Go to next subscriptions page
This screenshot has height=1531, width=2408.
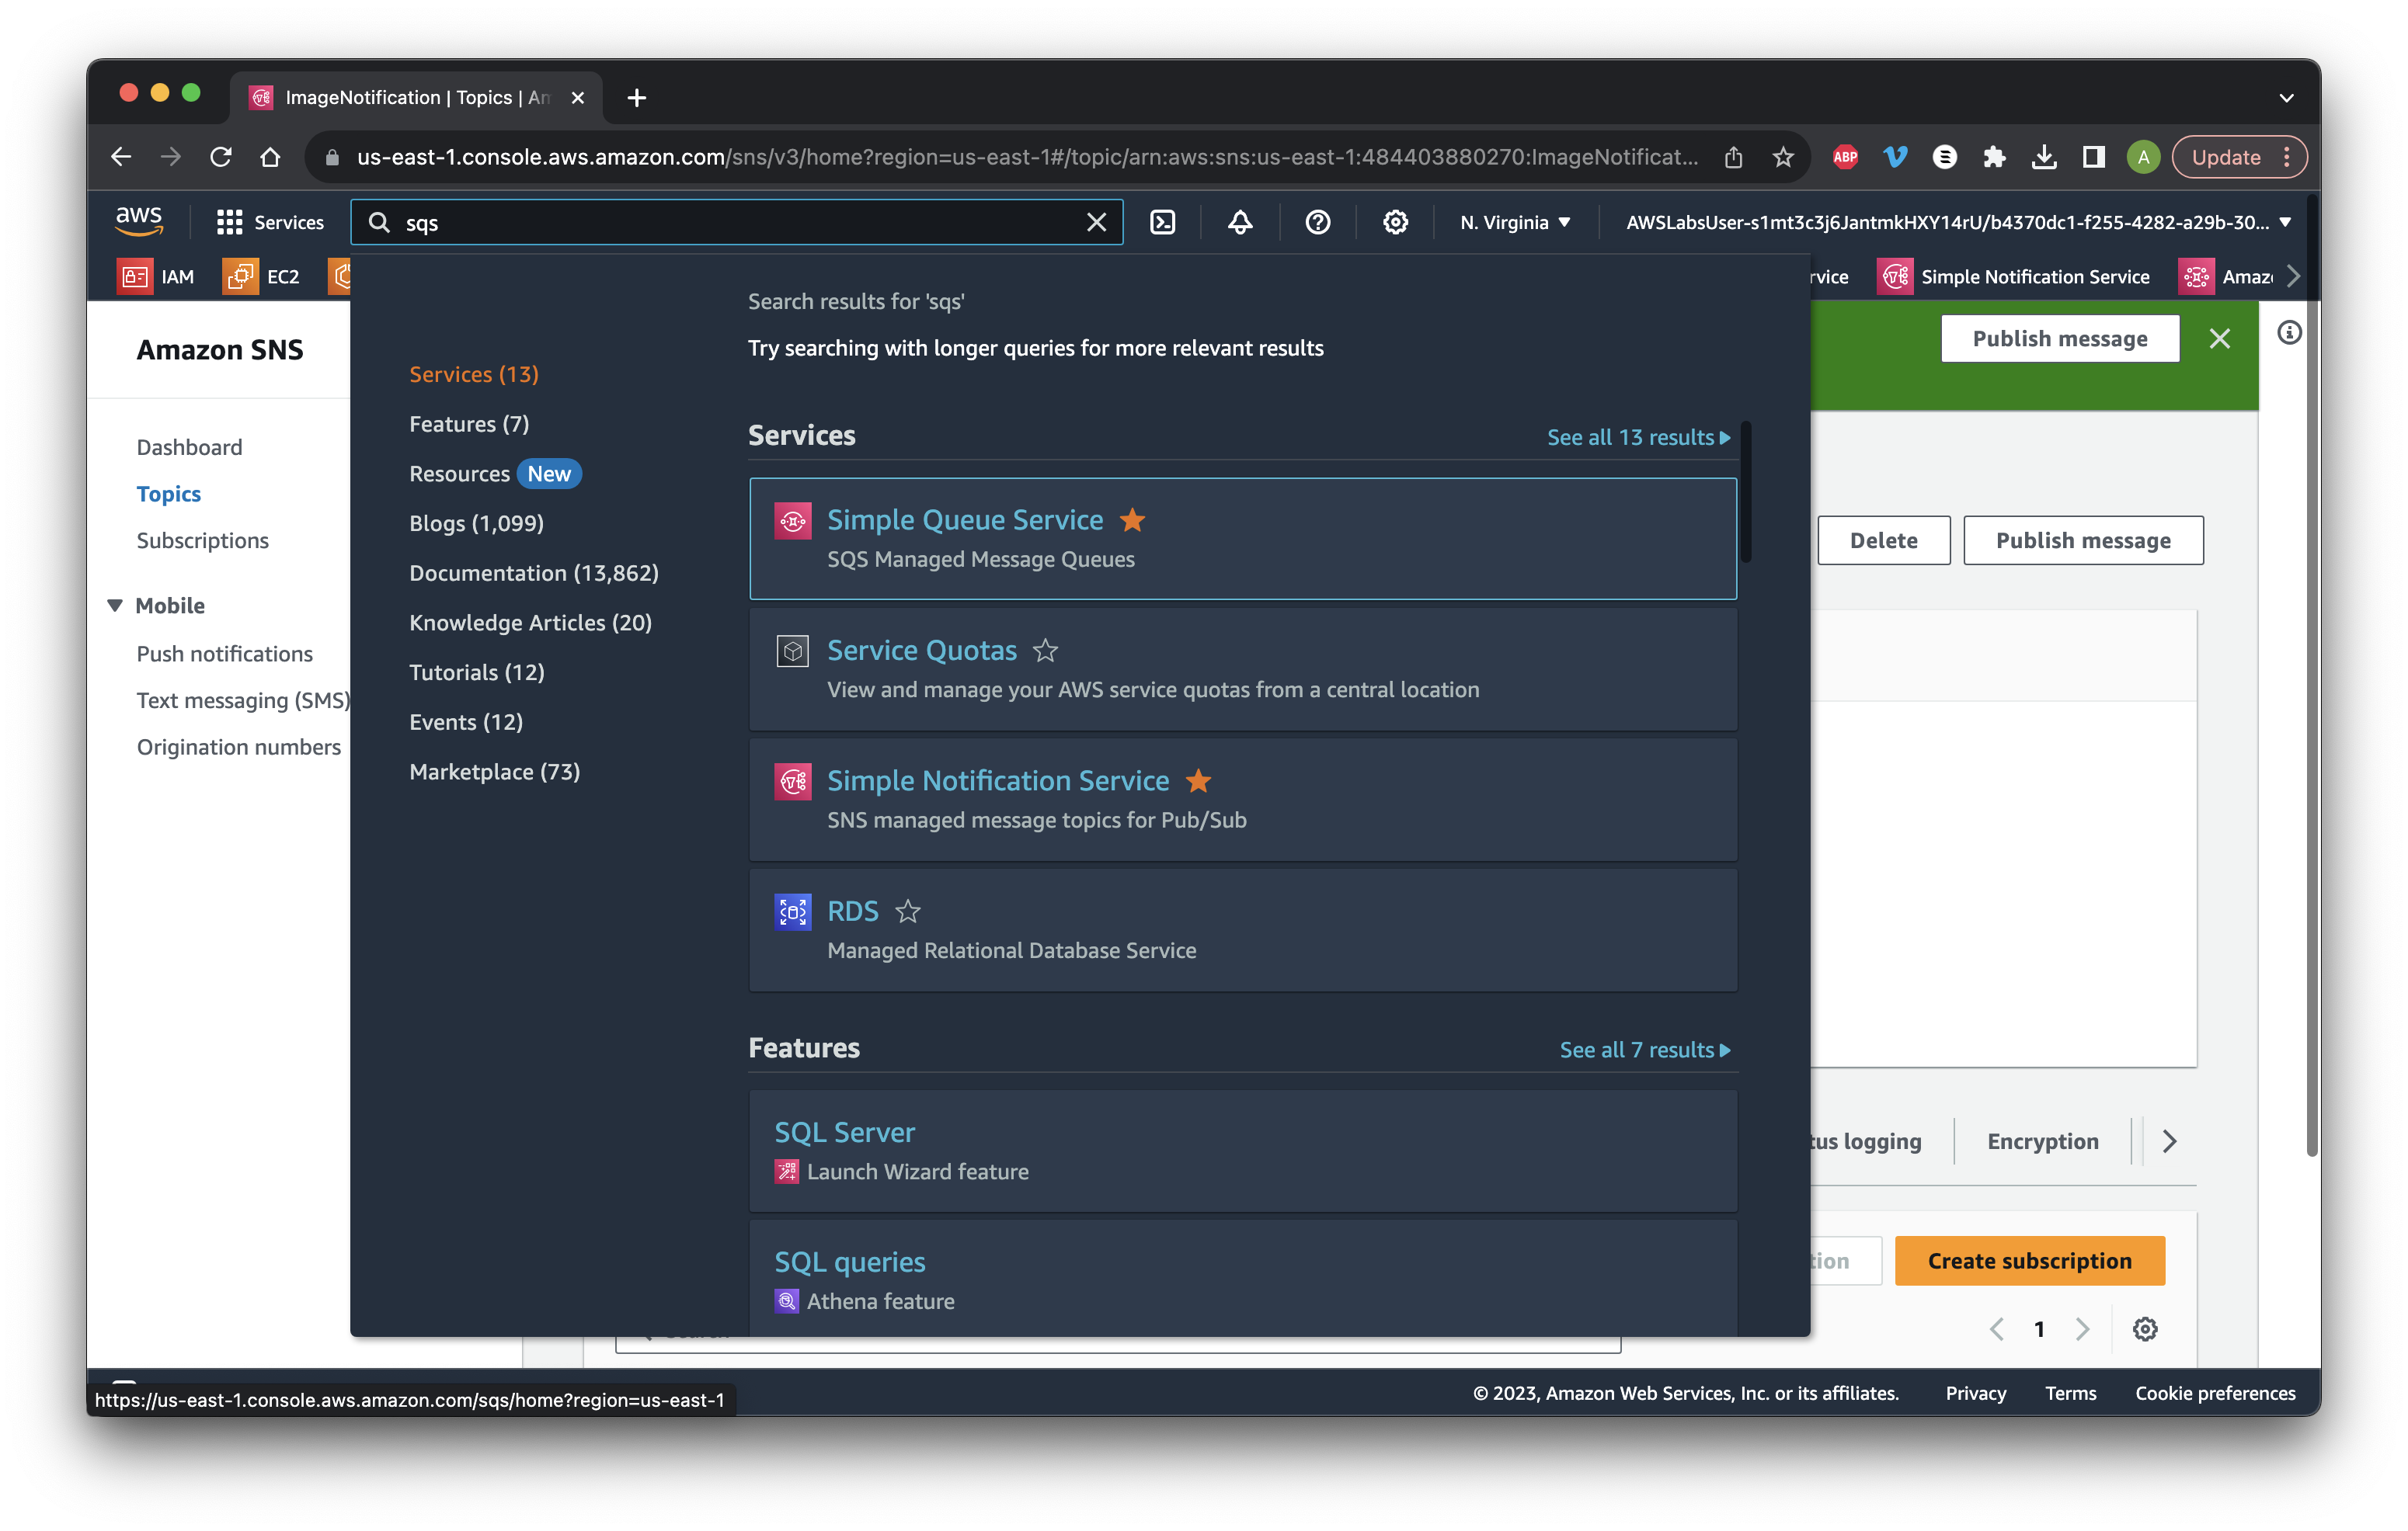click(2083, 1329)
